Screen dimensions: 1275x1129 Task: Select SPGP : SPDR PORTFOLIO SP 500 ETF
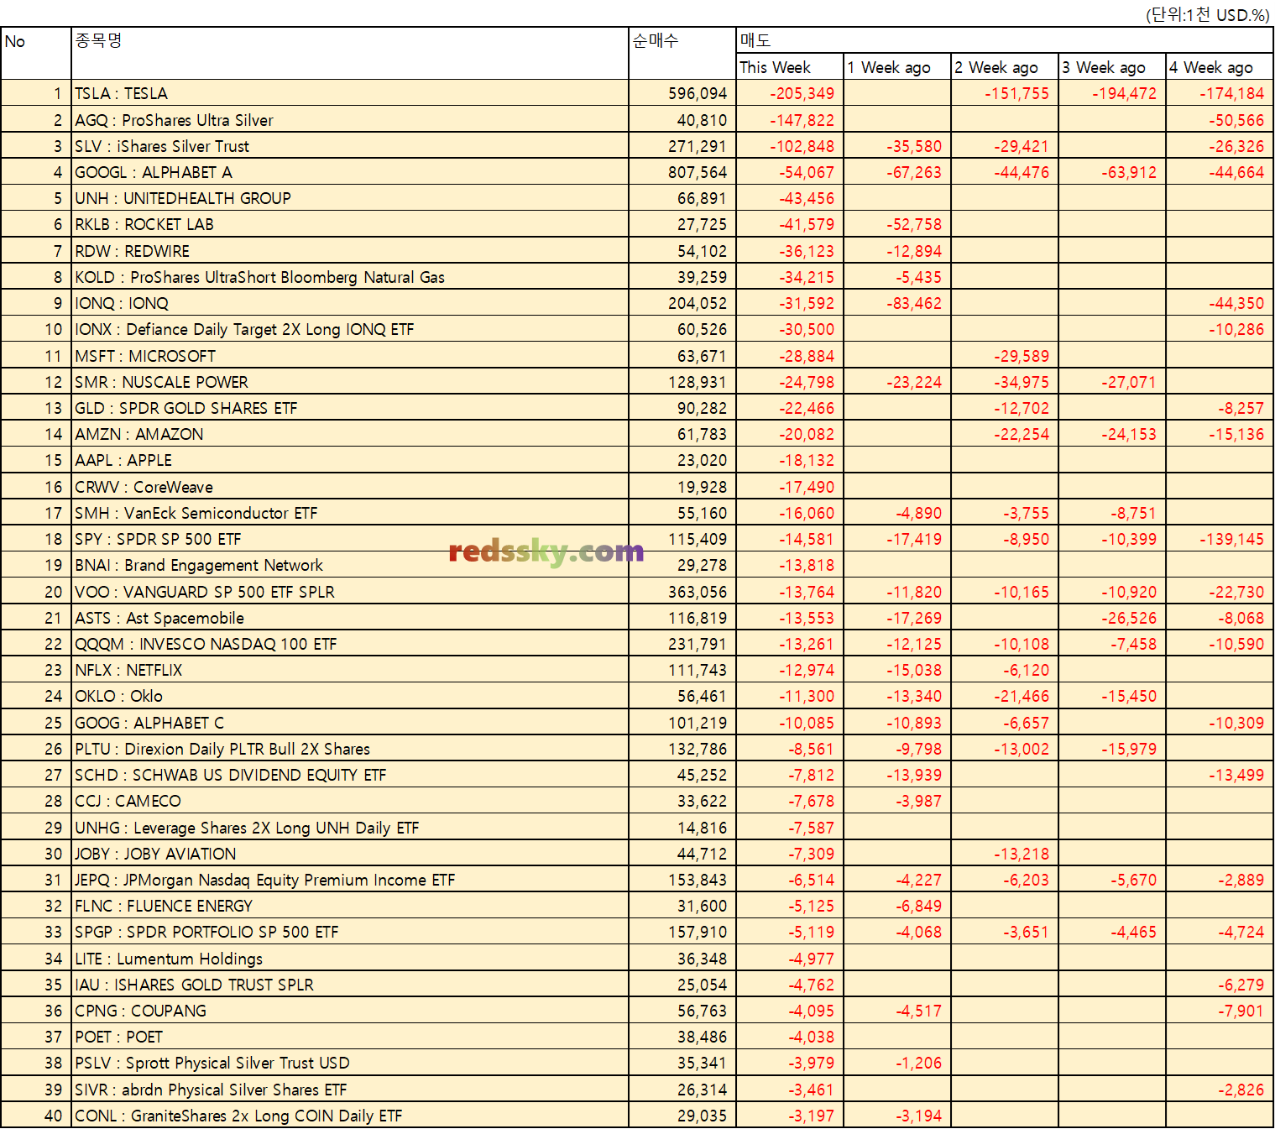click(349, 932)
